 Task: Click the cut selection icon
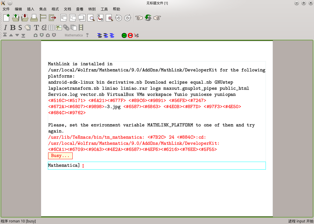[x=64, y=18]
